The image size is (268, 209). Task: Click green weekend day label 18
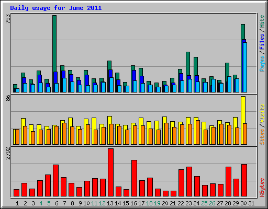(149, 203)
